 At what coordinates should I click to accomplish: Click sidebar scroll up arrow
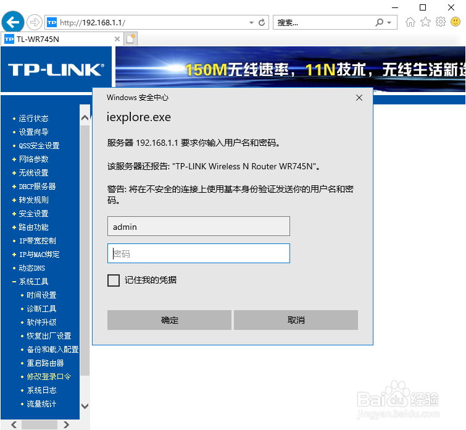click(x=85, y=118)
